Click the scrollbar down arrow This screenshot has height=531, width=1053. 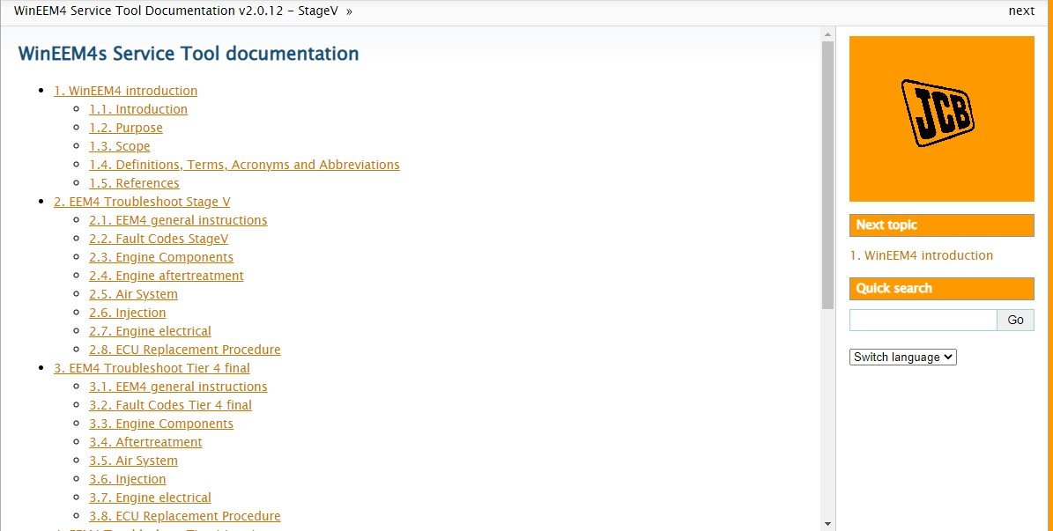[827, 523]
